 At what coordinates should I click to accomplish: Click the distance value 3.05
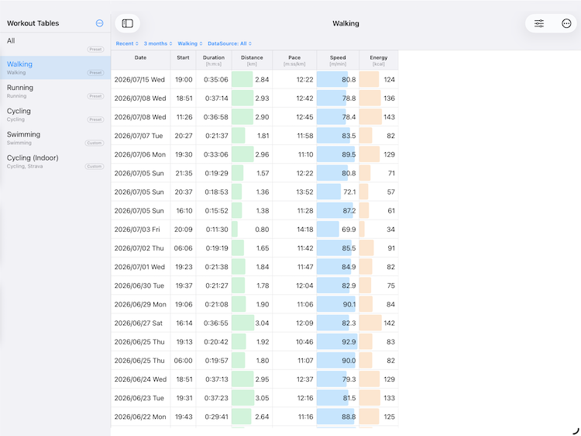(262, 398)
